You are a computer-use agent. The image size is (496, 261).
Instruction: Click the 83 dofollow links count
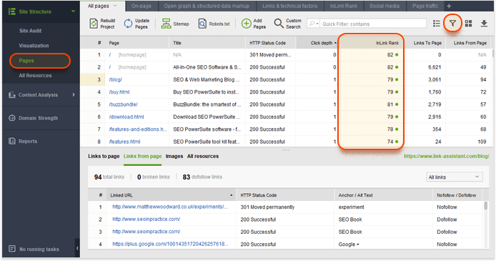pos(202,177)
